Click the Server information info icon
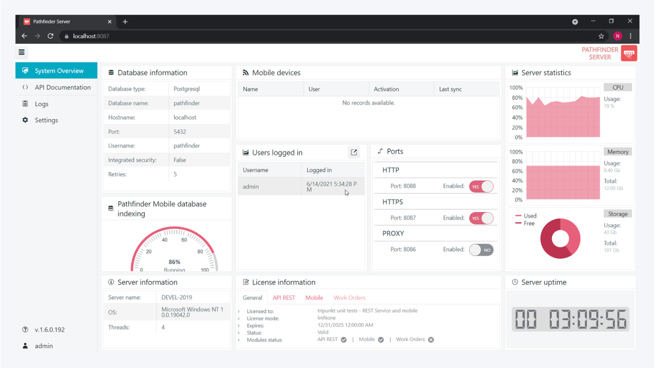 (111, 282)
